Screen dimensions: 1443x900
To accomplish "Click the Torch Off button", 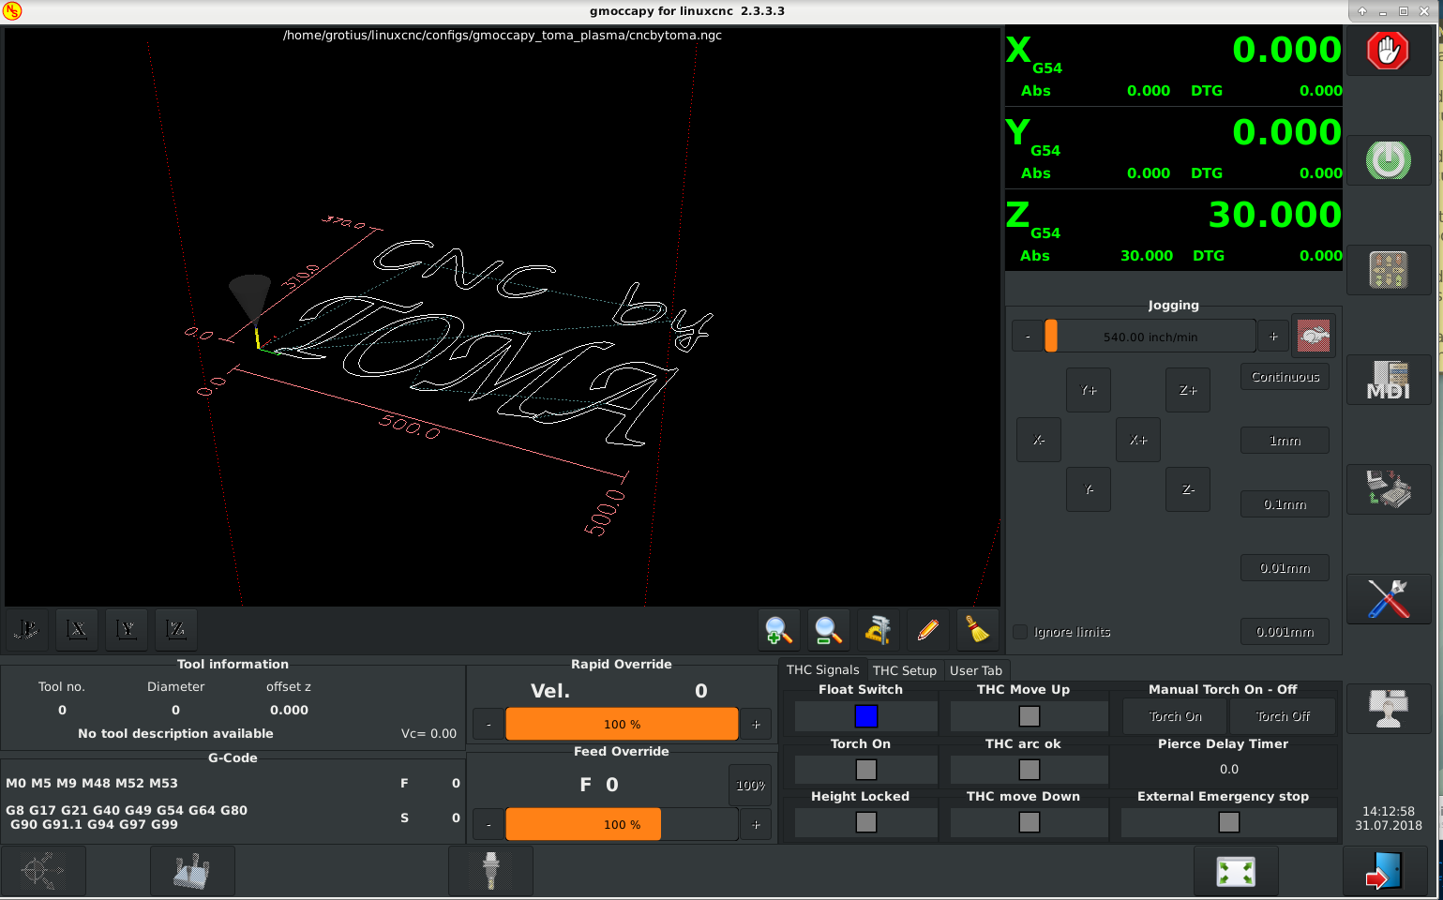I will 1283,716.
